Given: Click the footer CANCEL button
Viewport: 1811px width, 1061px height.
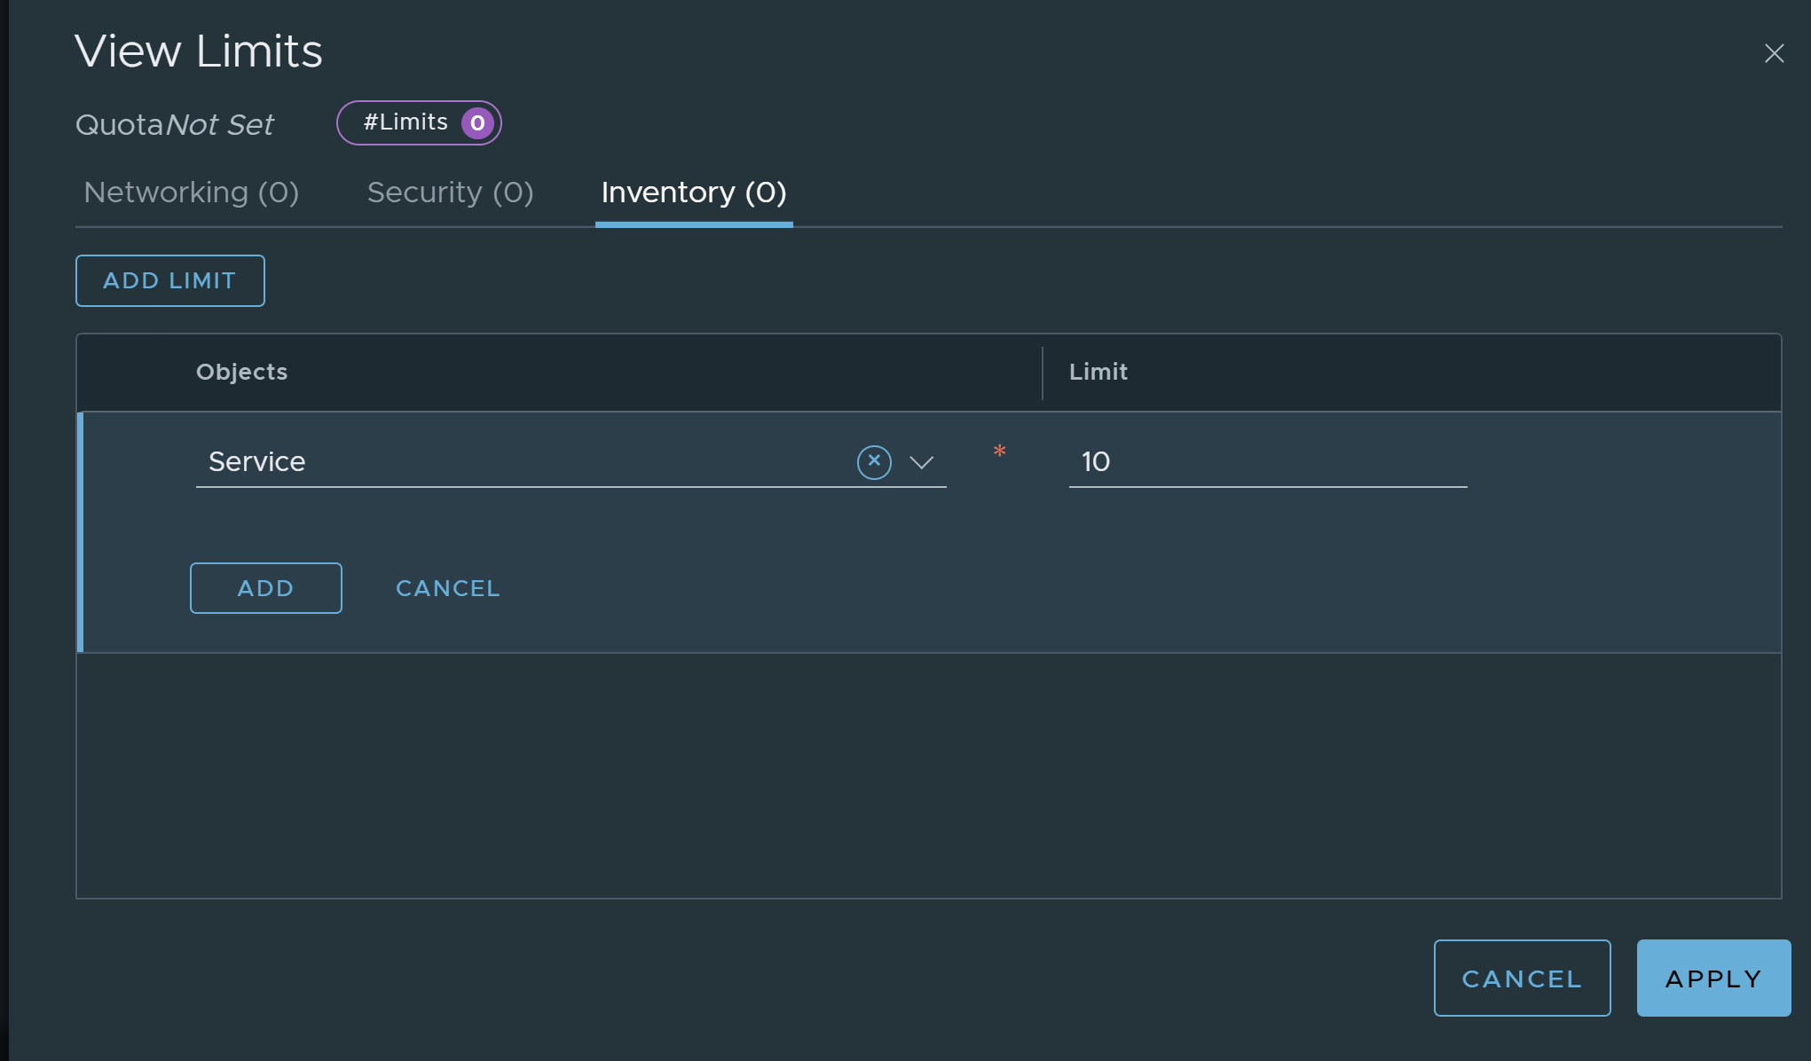Looking at the screenshot, I should point(1522,978).
